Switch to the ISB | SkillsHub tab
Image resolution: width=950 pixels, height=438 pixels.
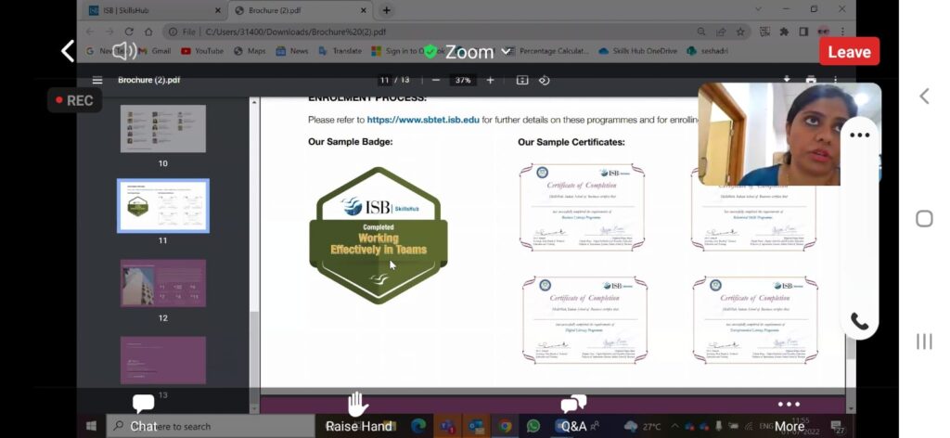pyautogui.click(x=151, y=10)
